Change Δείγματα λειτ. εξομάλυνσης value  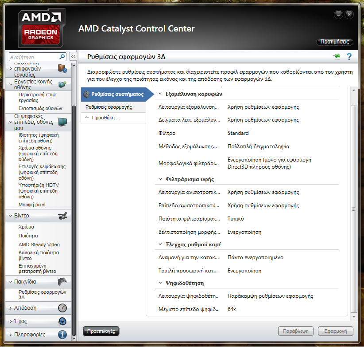pyautogui.click(x=263, y=120)
